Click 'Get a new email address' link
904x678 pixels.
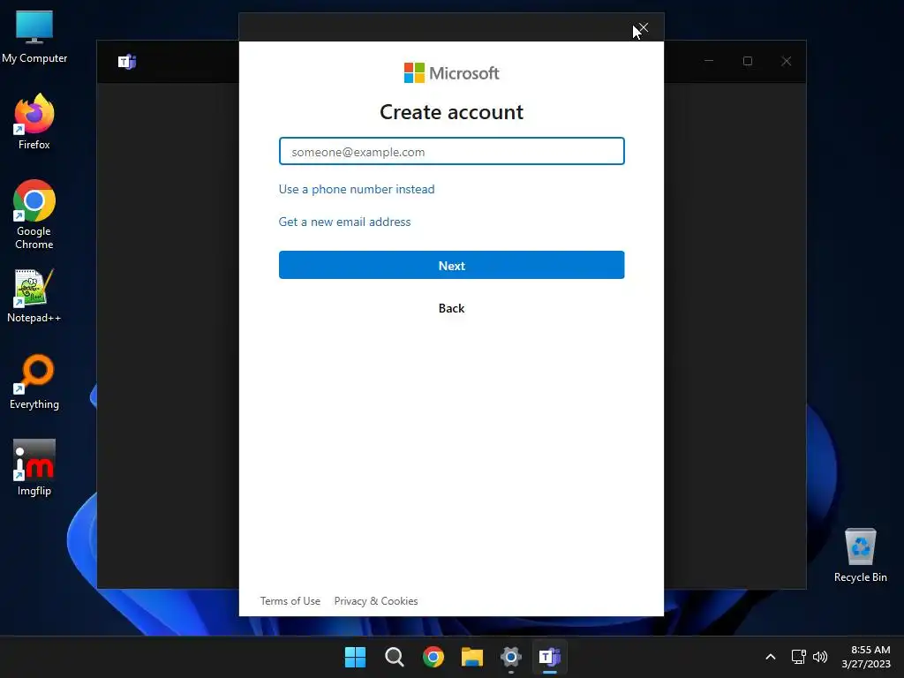(x=344, y=222)
